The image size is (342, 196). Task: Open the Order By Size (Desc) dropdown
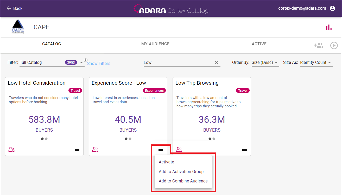pyautogui.click(x=265, y=63)
